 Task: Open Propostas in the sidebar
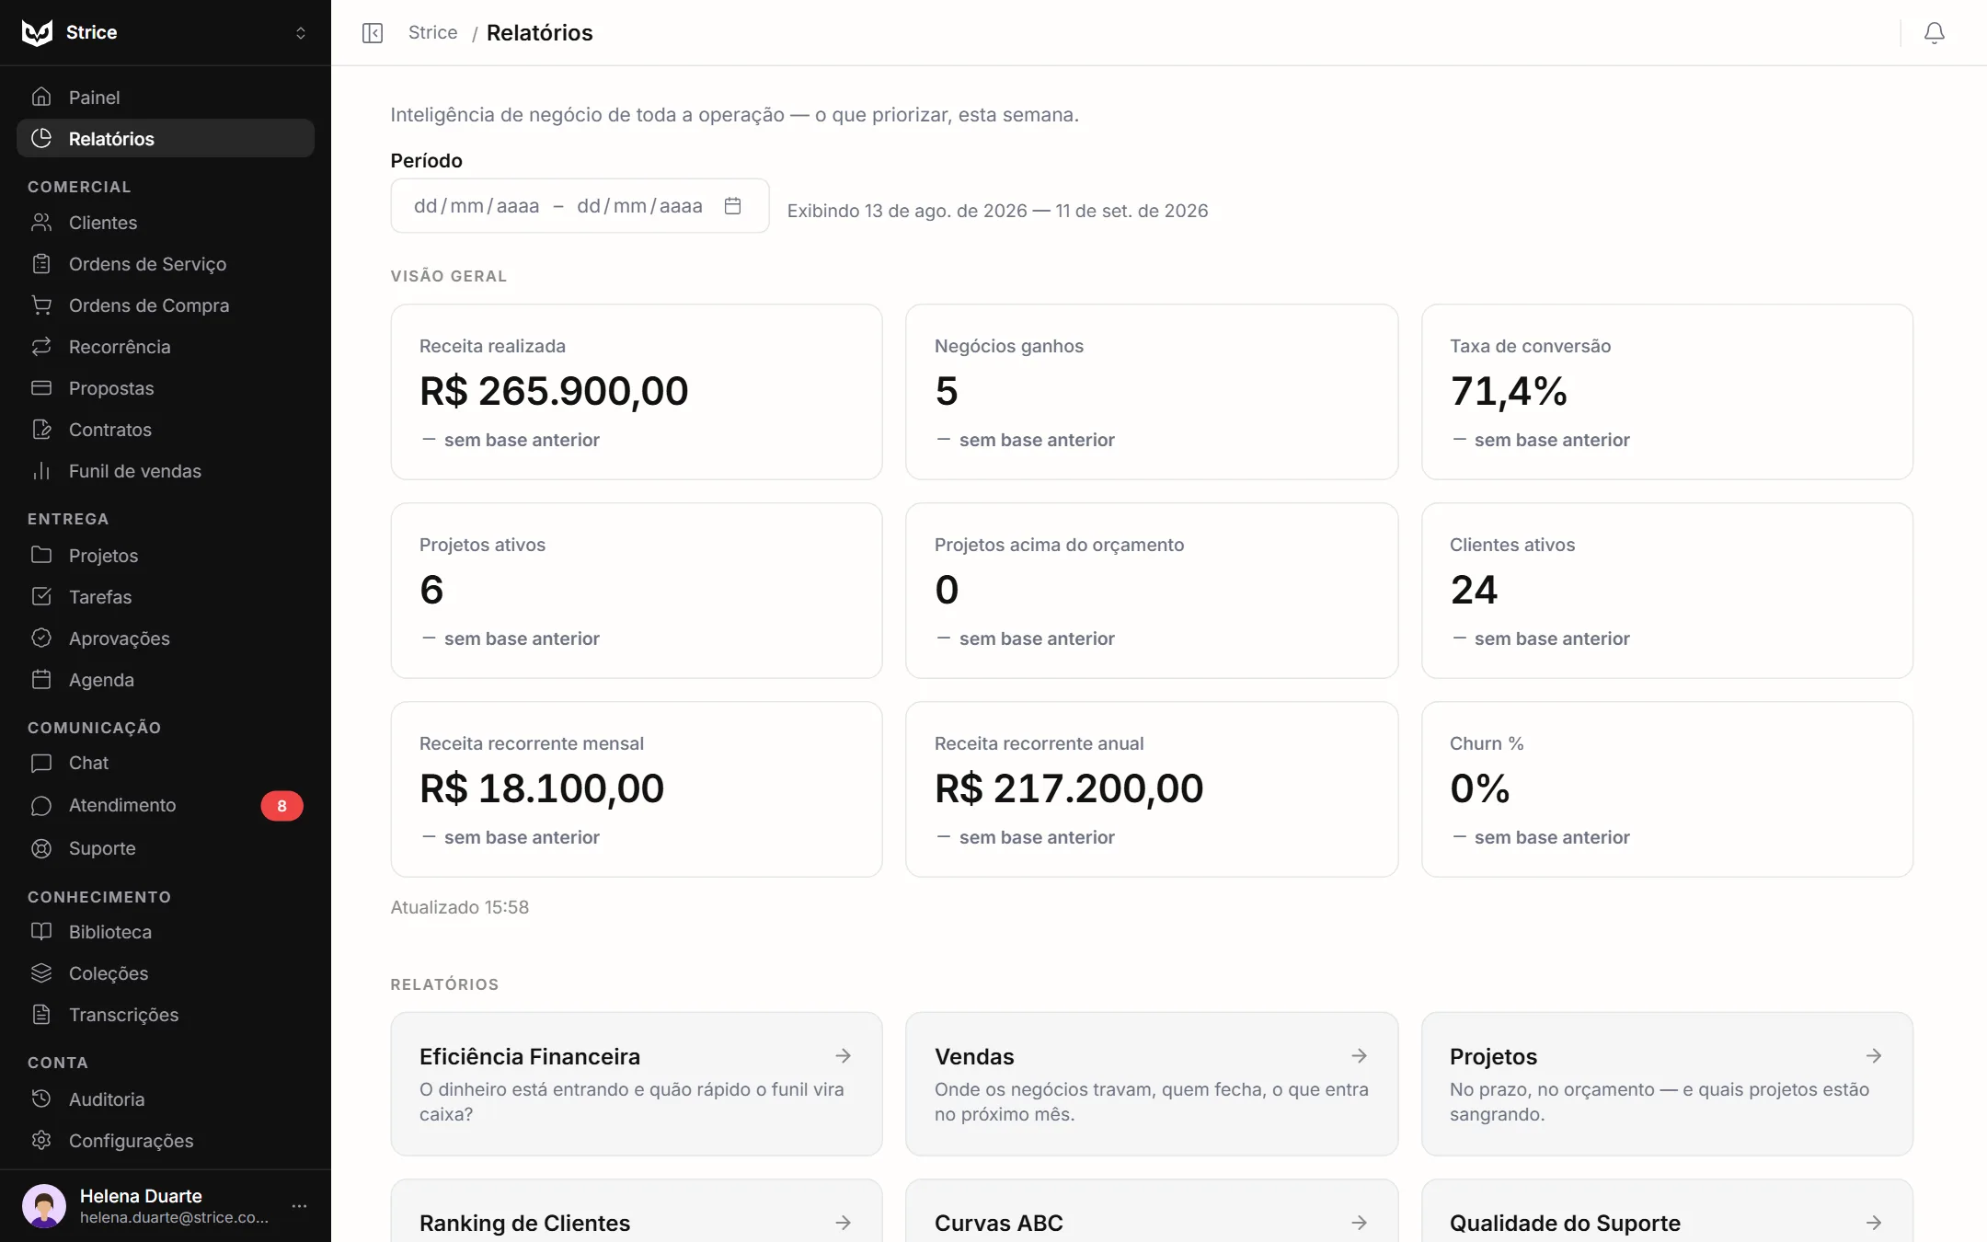166,388
